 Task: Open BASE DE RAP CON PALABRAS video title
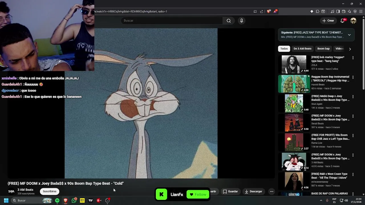(329, 194)
